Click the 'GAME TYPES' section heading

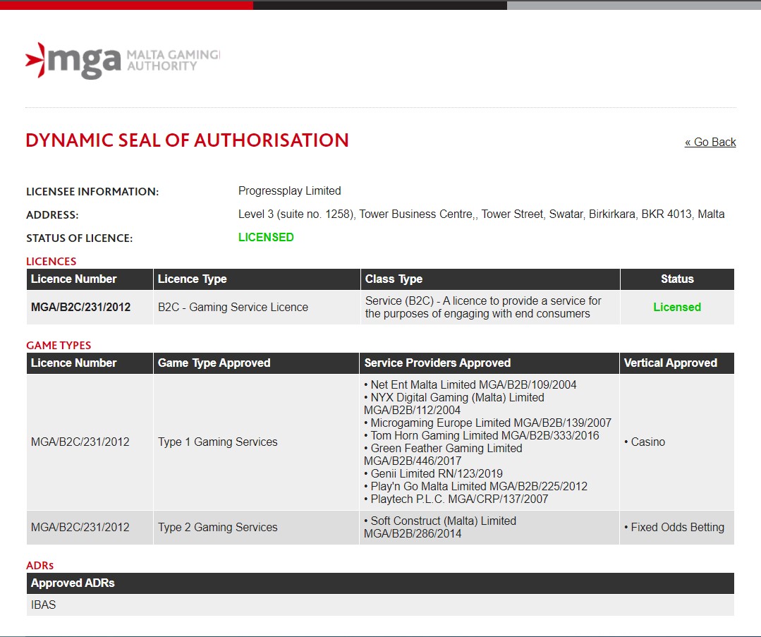click(59, 346)
